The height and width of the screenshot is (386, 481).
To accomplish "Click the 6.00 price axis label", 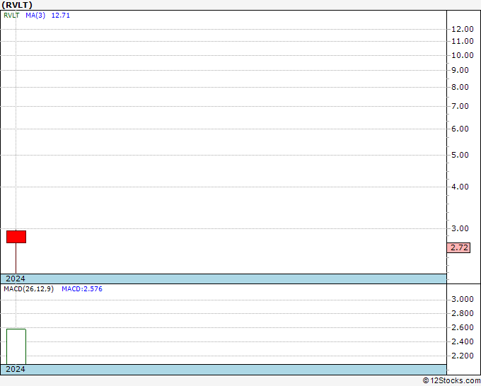I will click(x=460, y=129).
